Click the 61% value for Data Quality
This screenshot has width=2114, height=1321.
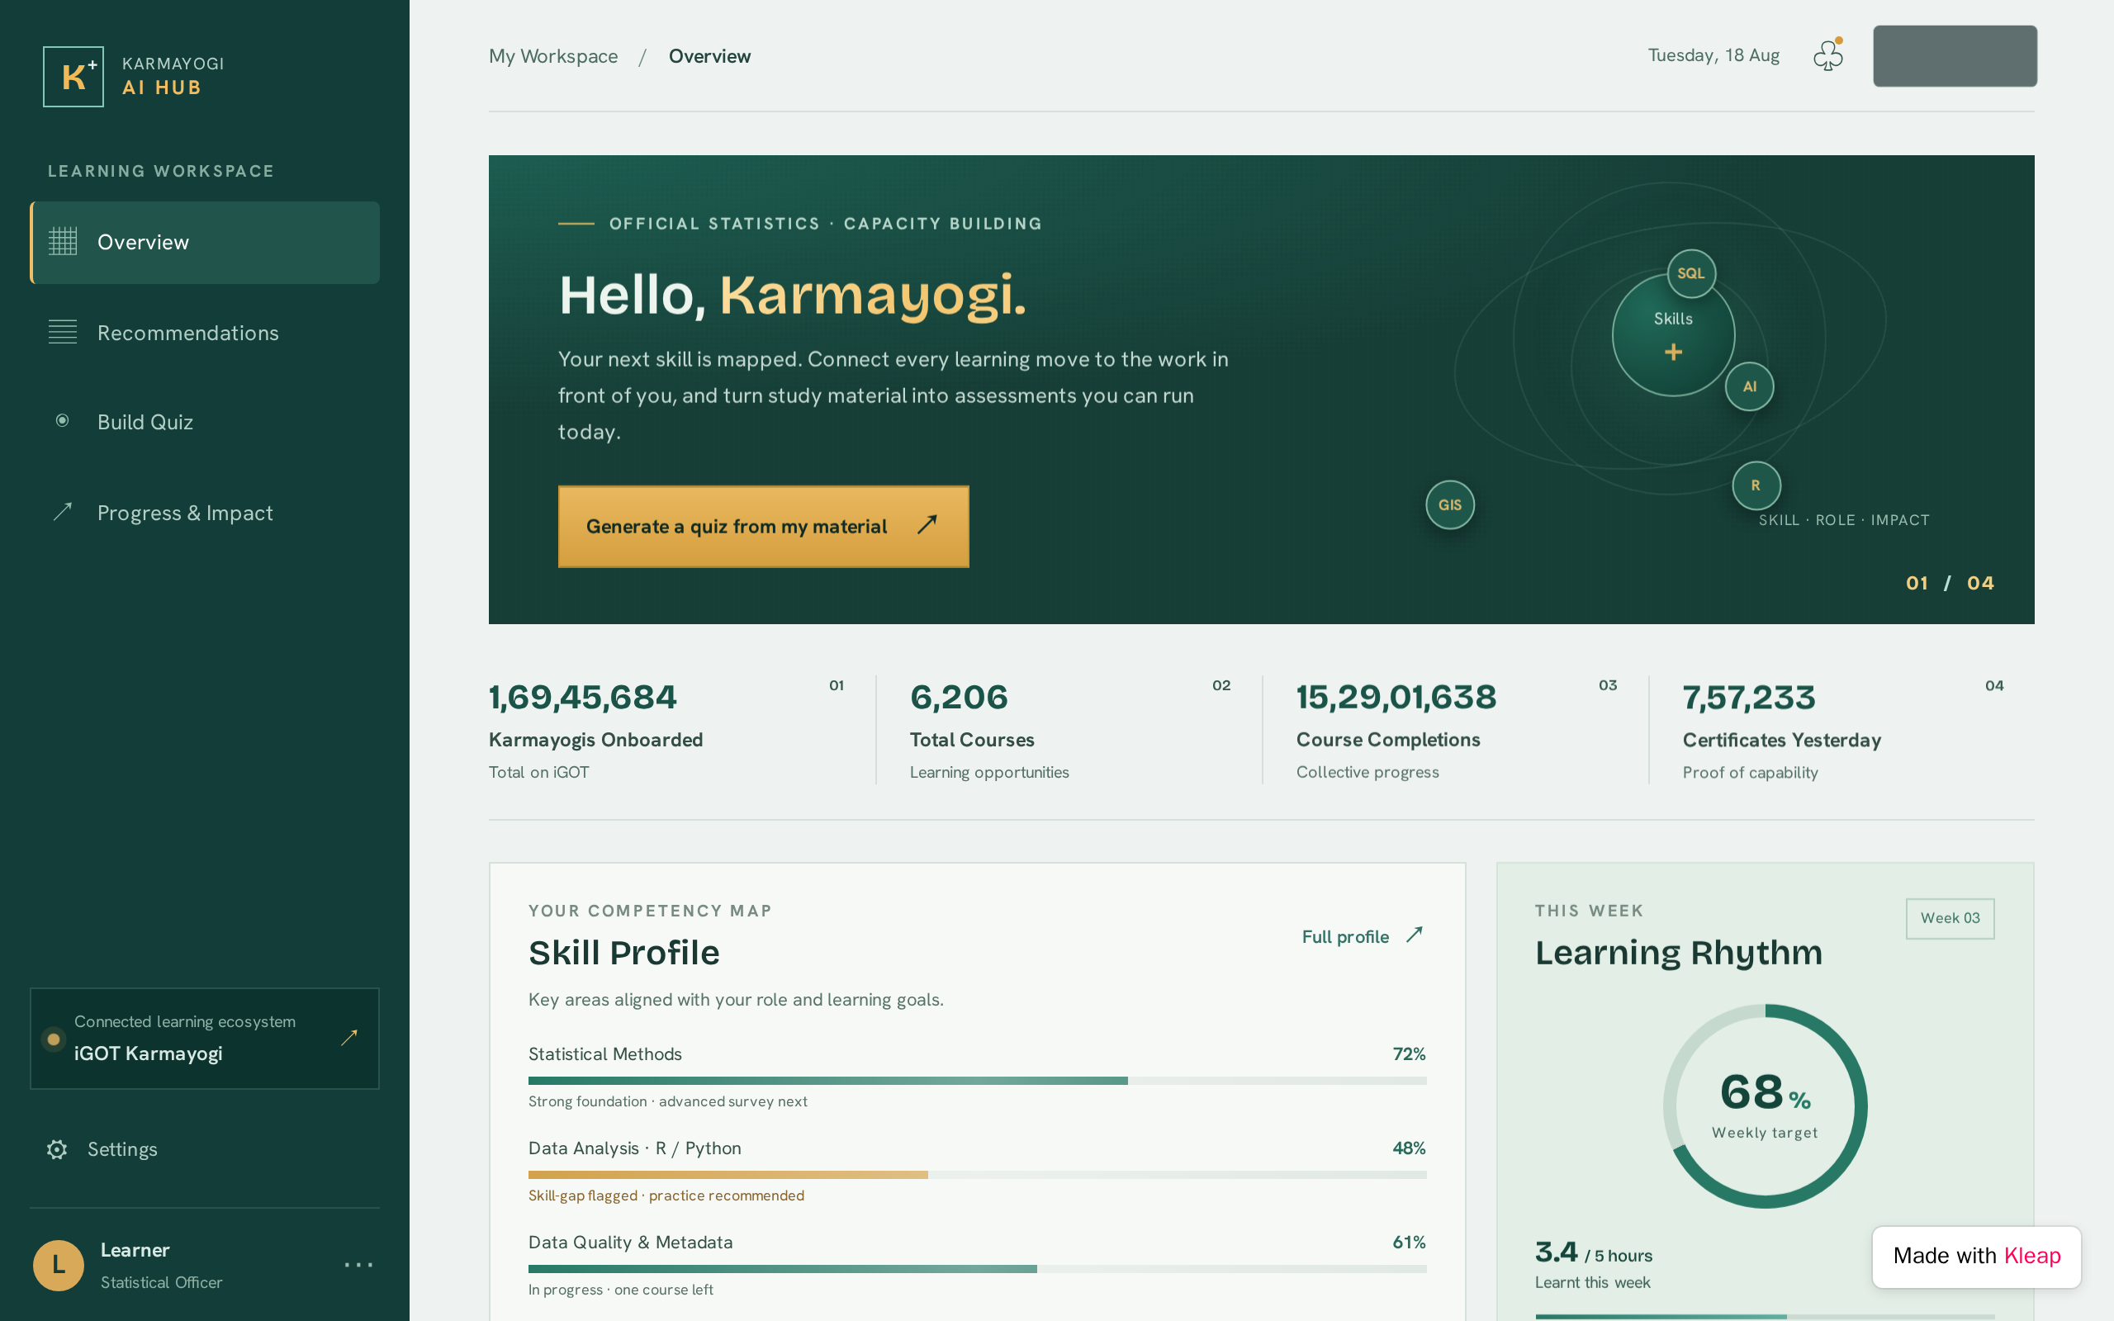pyautogui.click(x=1408, y=1243)
